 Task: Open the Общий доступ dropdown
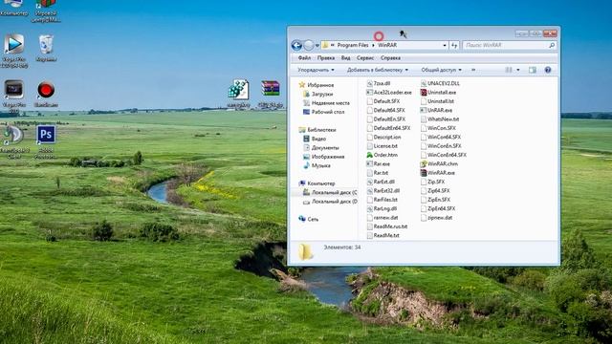pos(441,70)
